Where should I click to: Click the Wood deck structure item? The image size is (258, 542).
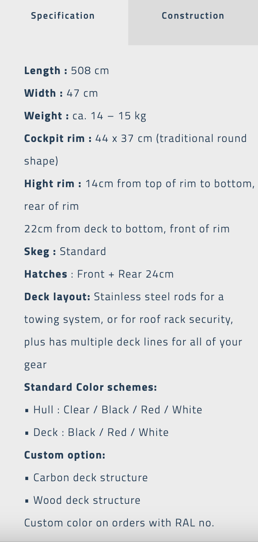pos(87,500)
